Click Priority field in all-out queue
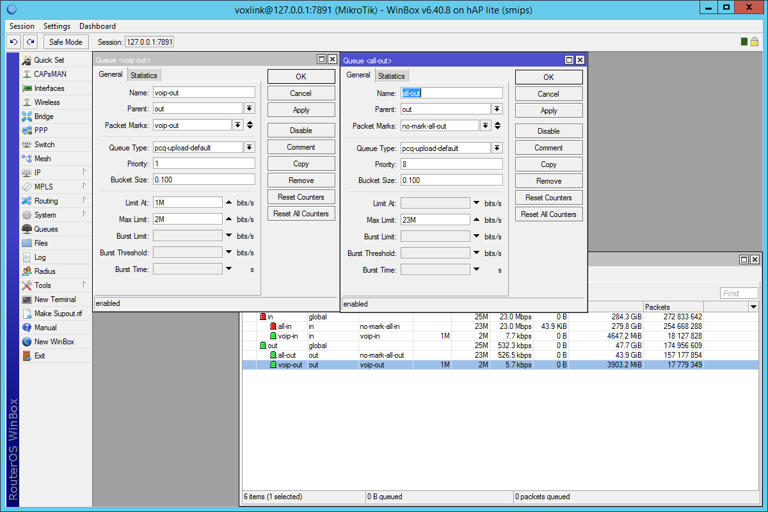The height and width of the screenshot is (512, 768). point(452,164)
